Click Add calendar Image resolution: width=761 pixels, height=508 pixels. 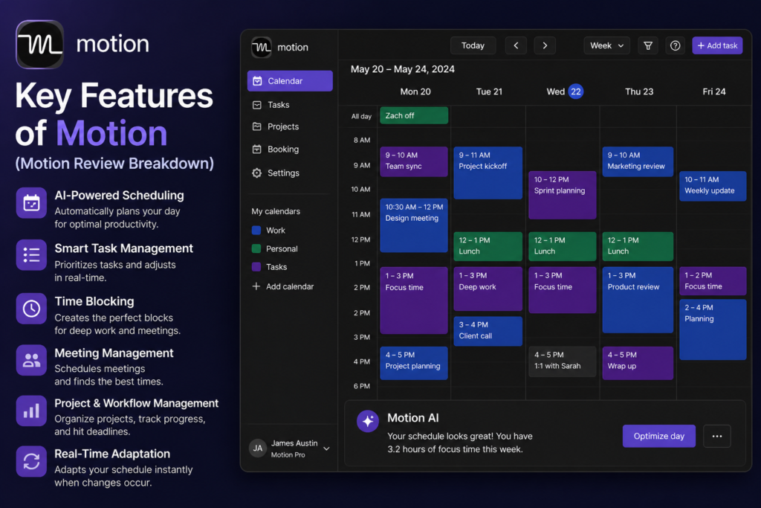(x=283, y=286)
